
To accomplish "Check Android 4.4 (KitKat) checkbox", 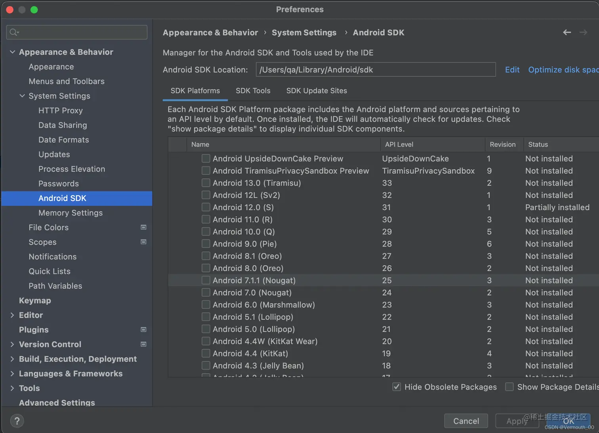I will tap(206, 353).
